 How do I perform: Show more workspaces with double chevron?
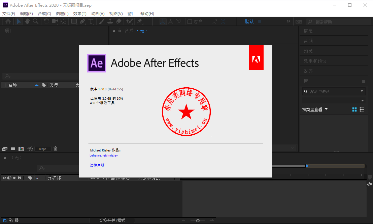(288, 21)
